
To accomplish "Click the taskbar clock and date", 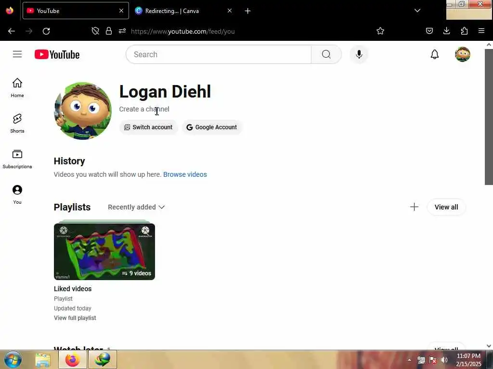I will click(x=468, y=360).
